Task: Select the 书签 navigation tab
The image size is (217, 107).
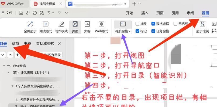Action: pos(27,44)
